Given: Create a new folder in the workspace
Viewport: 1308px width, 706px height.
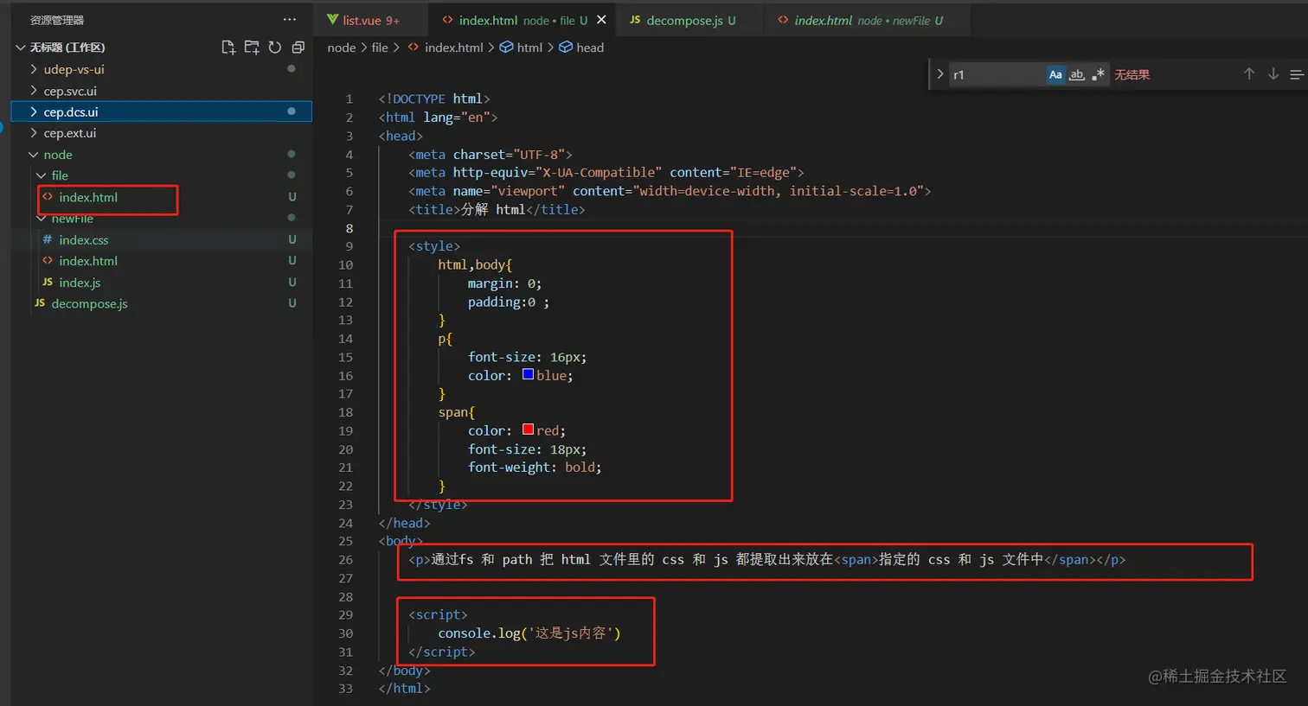Looking at the screenshot, I should (x=252, y=47).
